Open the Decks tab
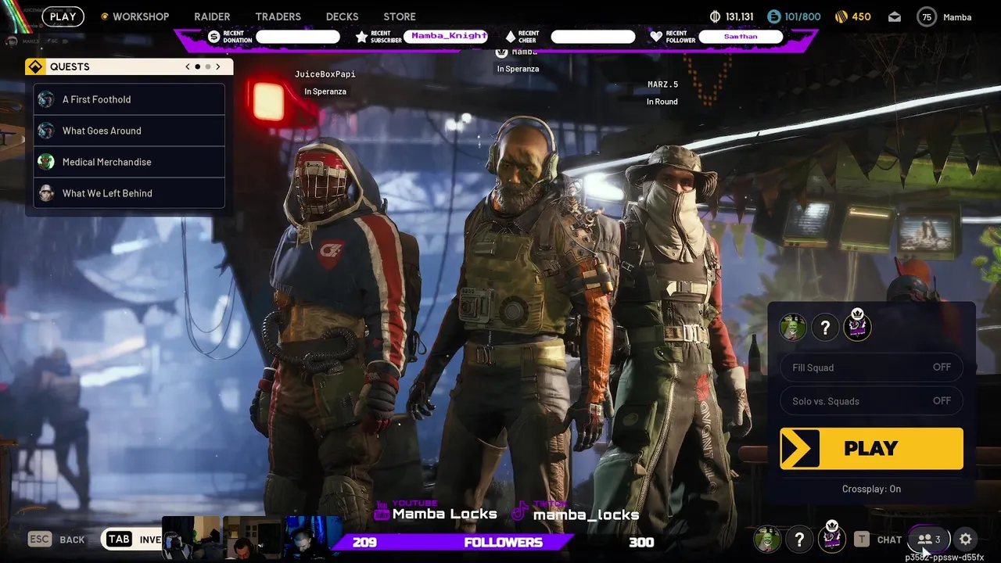The height and width of the screenshot is (563, 1001). [342, 16]
